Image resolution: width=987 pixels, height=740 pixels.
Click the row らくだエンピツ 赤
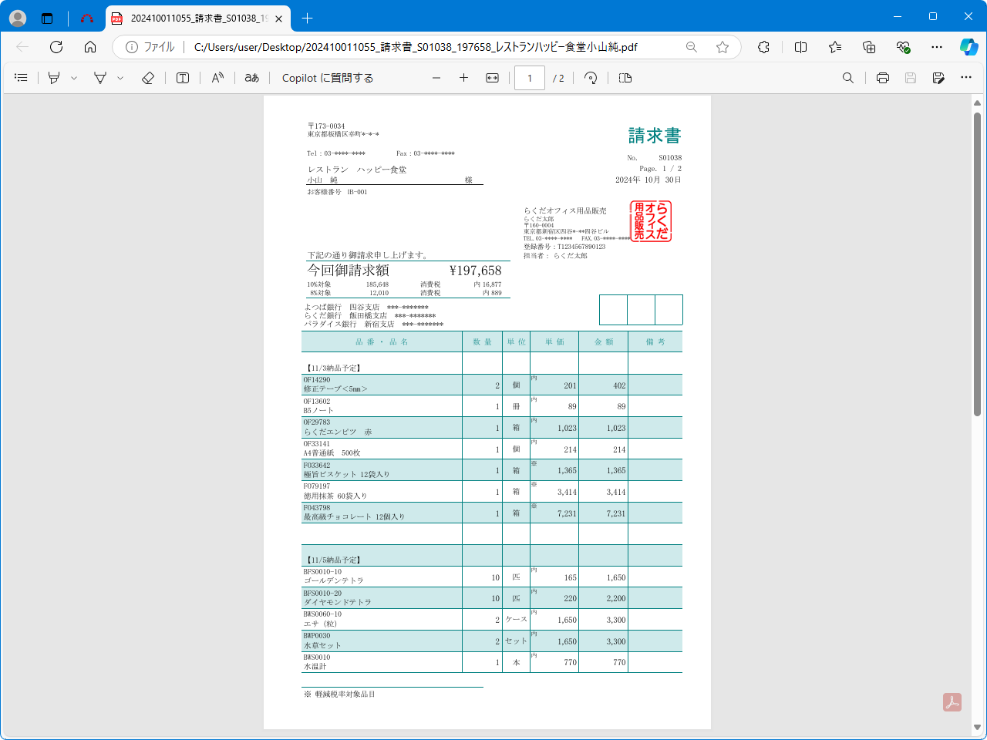click(x=492, y=427)
